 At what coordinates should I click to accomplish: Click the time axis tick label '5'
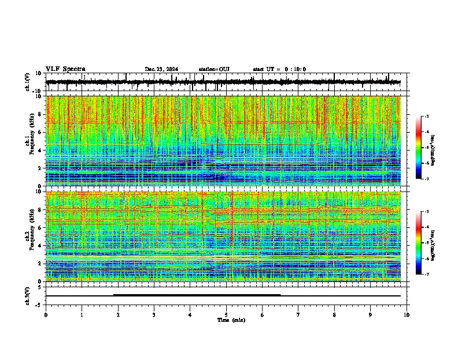pyautogui.click(x=226, y=315)
